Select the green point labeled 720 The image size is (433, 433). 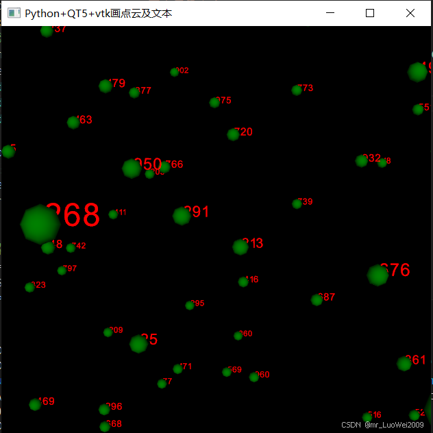pos(233,134)
